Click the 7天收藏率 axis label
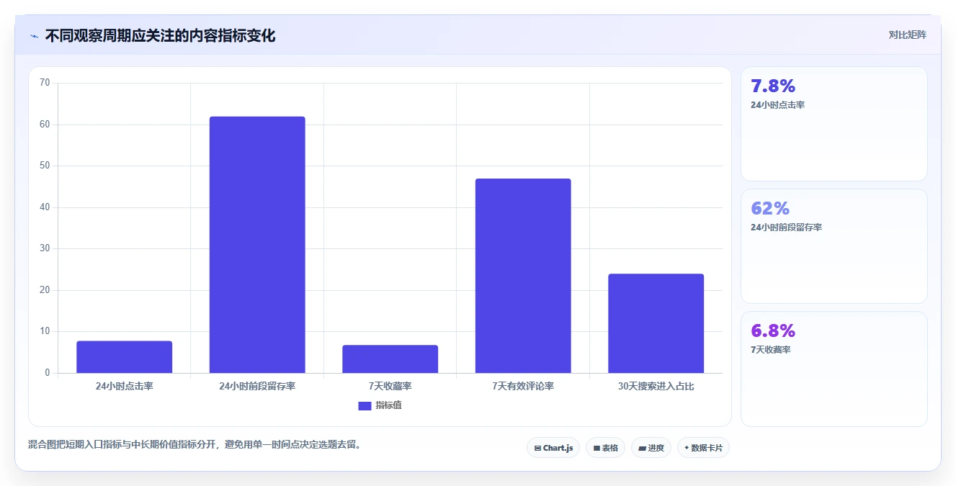Image resolution: width=956 pixels, height=486 pixels. [x=390, y=386]
